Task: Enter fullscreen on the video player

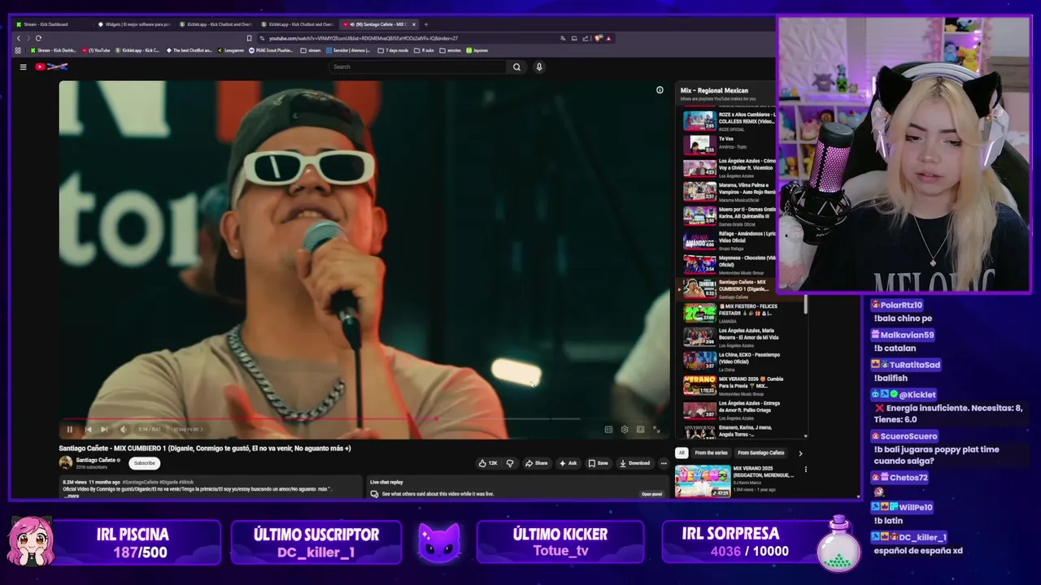Action: 656,429
